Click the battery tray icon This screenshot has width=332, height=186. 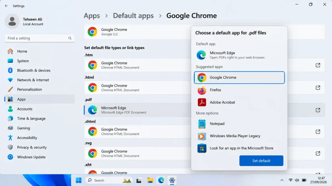[304, 180]
